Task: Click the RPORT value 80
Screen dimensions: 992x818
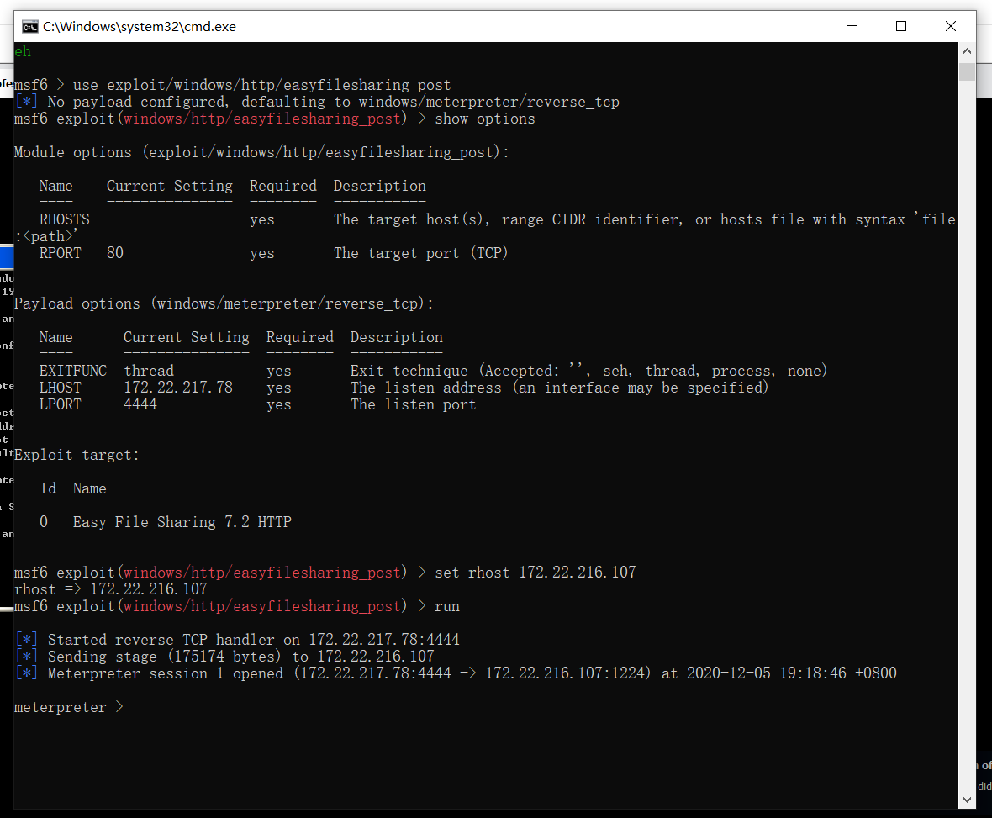Action: 115,253
